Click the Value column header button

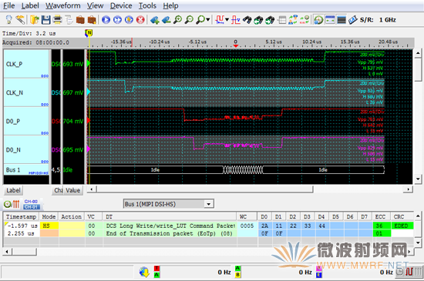tap(73, 190)
